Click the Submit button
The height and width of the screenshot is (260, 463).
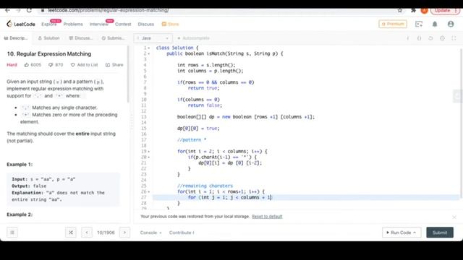(440, 233)
